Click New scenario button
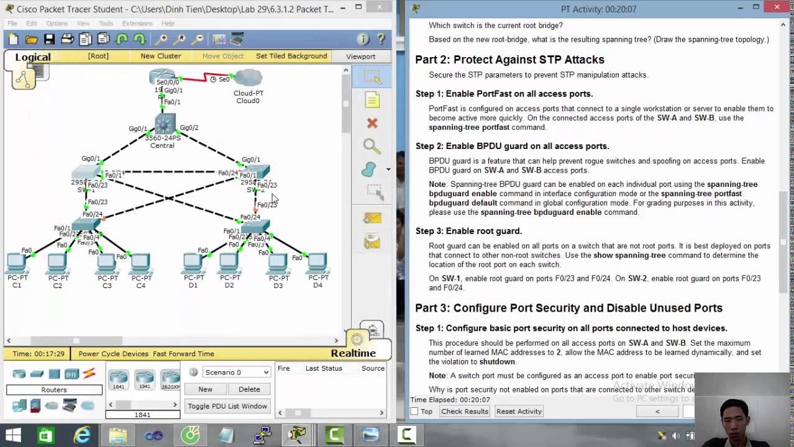 pyautogui.click(x=205, y=389)
